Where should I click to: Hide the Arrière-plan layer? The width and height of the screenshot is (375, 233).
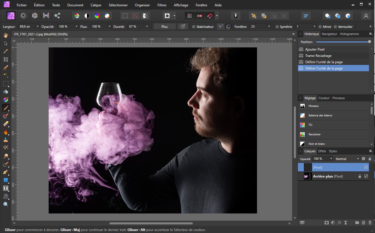[x=366, y=176]
